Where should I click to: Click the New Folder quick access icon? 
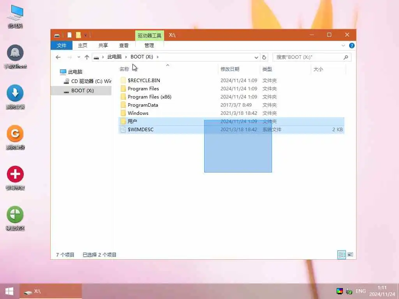[x=78, y=35]
